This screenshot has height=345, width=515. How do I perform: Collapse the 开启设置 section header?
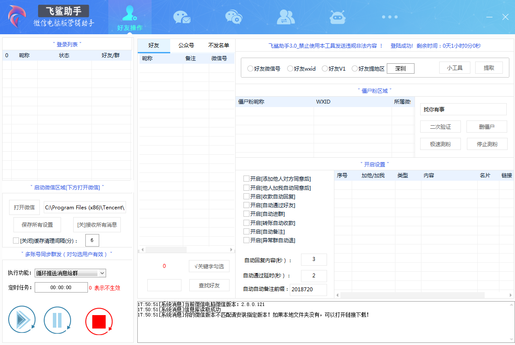pyautogui.click(x=374, y=164)
